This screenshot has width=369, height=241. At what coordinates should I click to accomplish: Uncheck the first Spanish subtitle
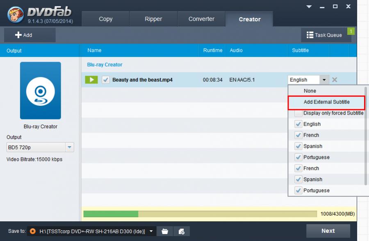[x=298, y=146]
